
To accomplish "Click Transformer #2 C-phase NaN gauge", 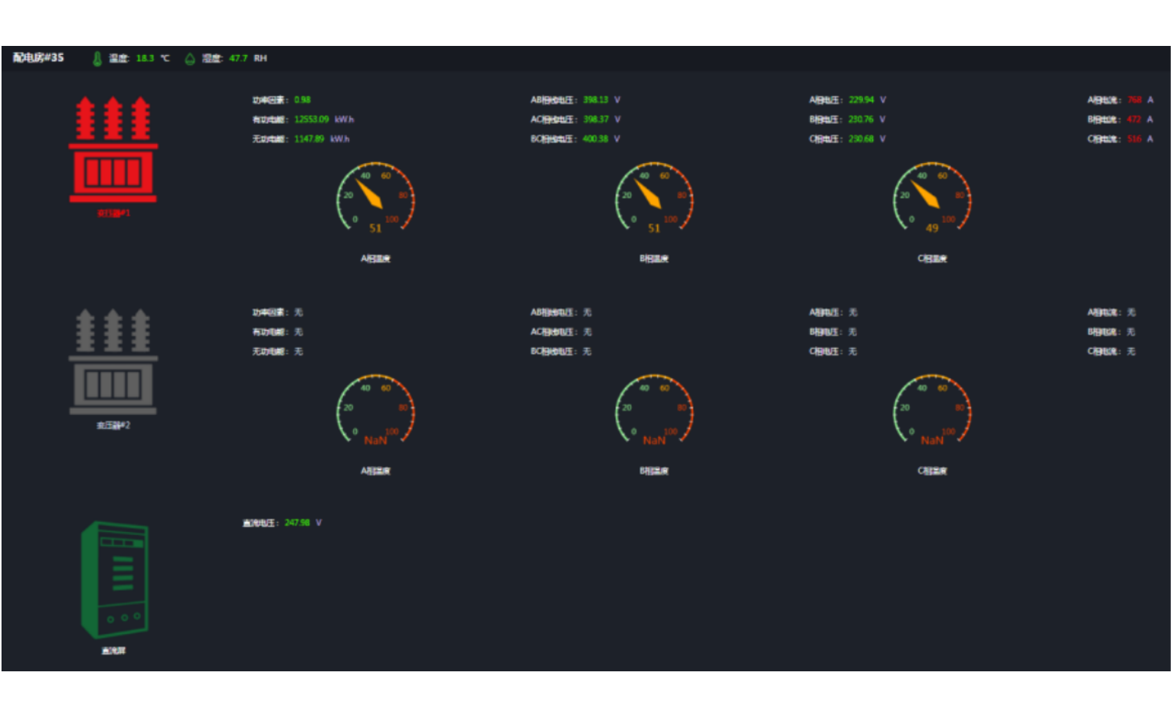I will (x=932, y=412).
